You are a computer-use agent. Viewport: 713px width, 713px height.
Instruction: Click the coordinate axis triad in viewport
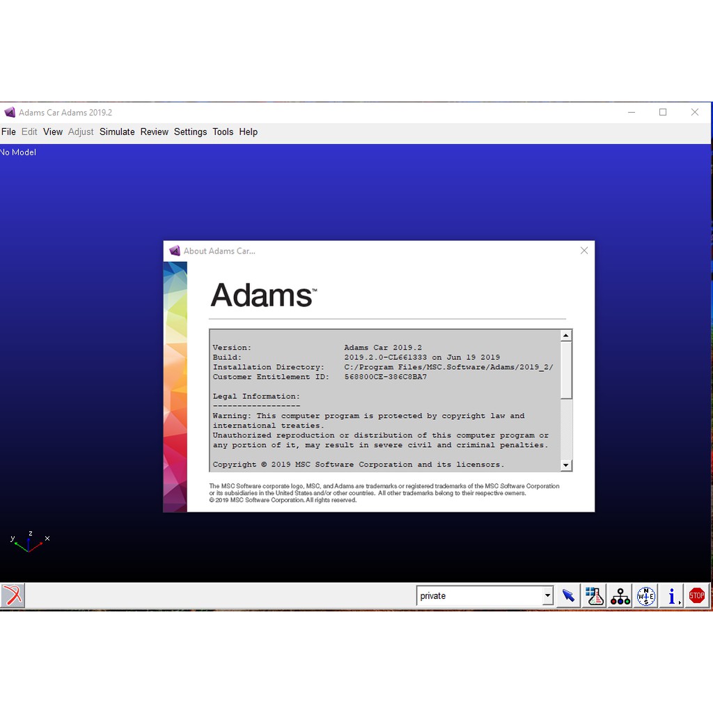29,542
